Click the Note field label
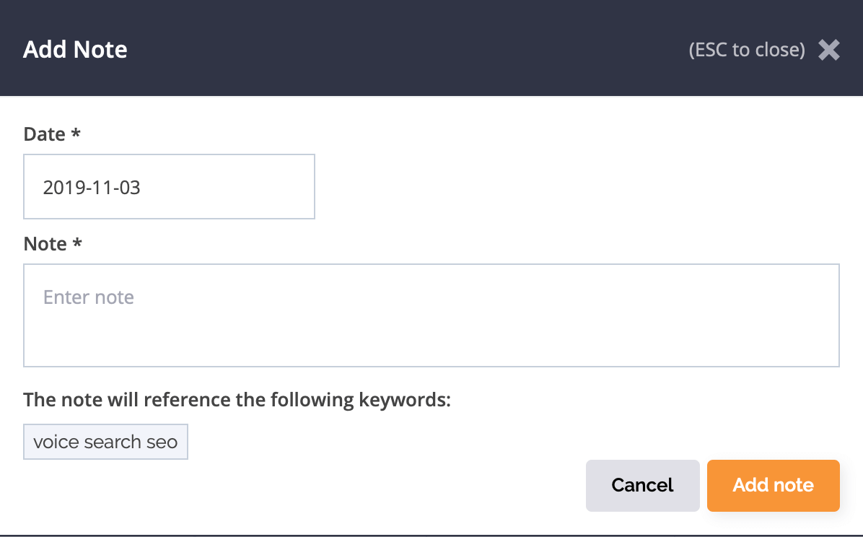This screenshot has width=863, height=537. (45, 243)
